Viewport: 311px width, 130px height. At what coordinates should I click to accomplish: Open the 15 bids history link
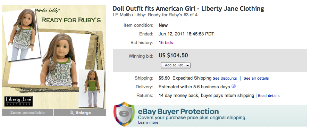coord(166,42)
